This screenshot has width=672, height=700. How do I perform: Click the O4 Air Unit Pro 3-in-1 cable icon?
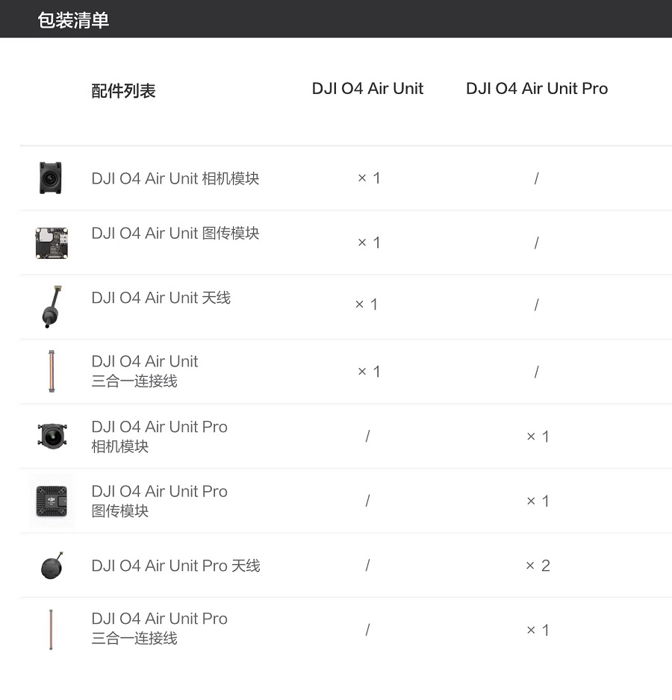[51, 629]
